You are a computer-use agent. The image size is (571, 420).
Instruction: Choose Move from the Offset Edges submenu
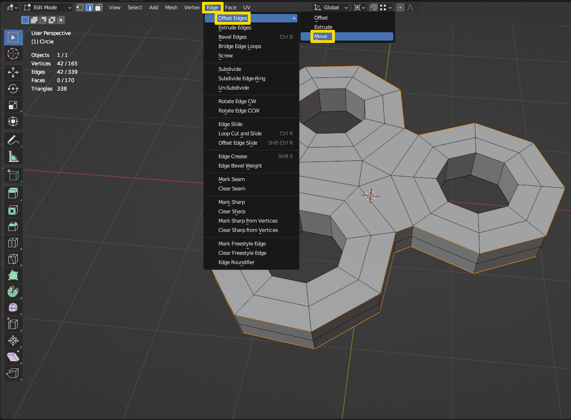pyautogui.click(x=321, y=36)
